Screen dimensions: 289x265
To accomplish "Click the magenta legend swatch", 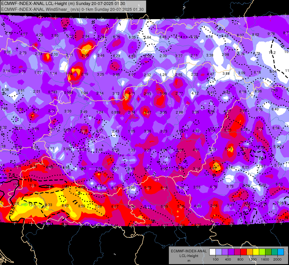I will coord(237,252).
